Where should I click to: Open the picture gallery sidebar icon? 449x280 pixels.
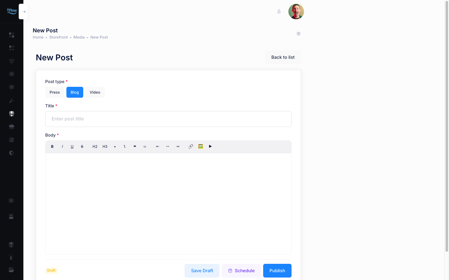[x=11, y=270]
